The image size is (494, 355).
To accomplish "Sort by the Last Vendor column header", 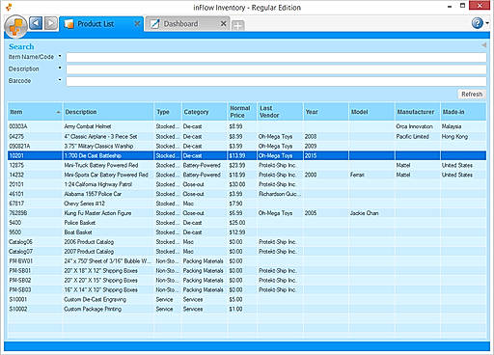I will tap(280, 112).
